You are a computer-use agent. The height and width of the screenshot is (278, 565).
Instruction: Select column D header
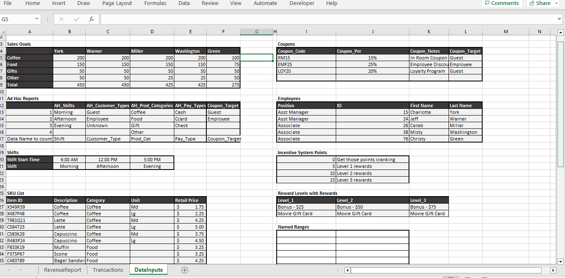pos(152,32)
